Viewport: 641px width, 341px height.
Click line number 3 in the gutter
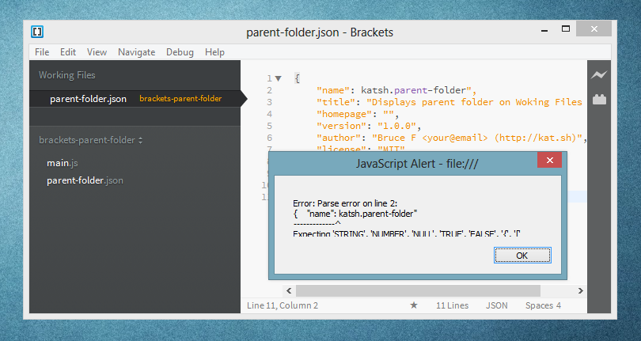tap(269, 102)
